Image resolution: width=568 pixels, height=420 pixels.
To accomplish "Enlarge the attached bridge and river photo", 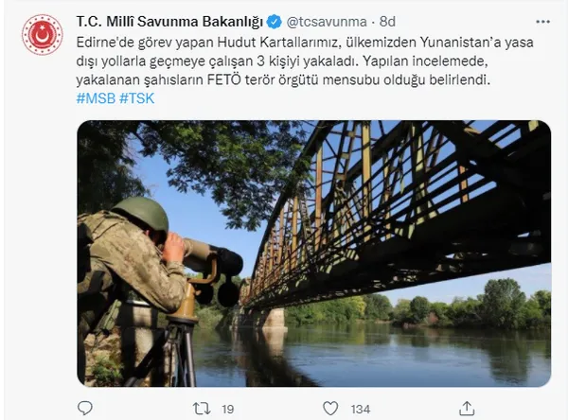I will 314,254.
